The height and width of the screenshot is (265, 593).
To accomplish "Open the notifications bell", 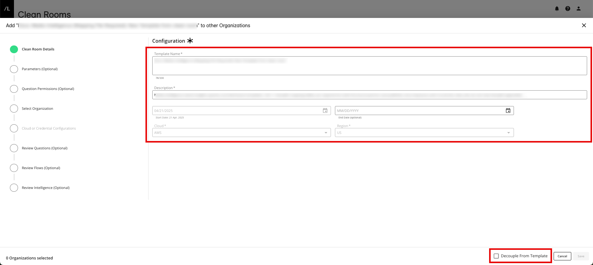I will click(x=557, y=9).
